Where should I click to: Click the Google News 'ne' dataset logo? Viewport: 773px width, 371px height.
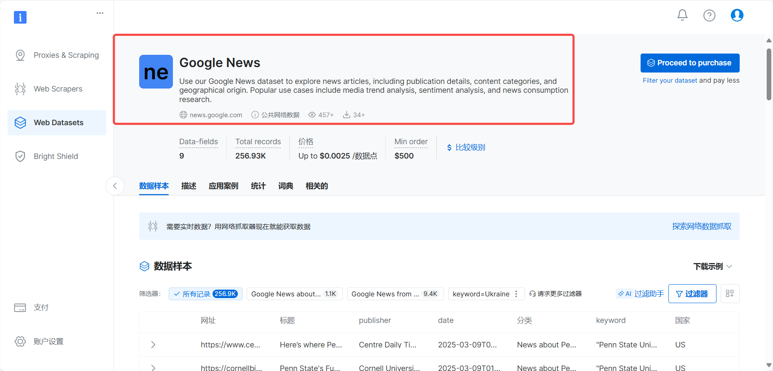click(x=156, y=72)
